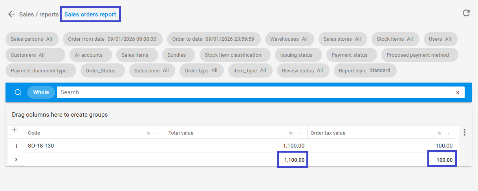Click the search magnifier icon
Screen dimensions: 478x191
coord(18,92)
